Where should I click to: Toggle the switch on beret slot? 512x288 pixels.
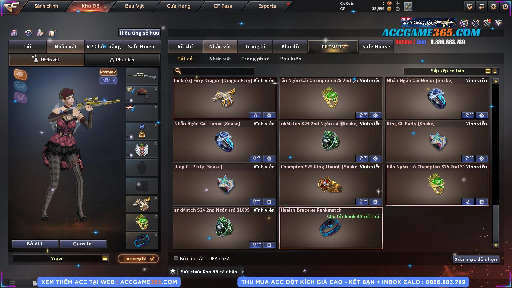pyautogui.click(x=130, y=100)
